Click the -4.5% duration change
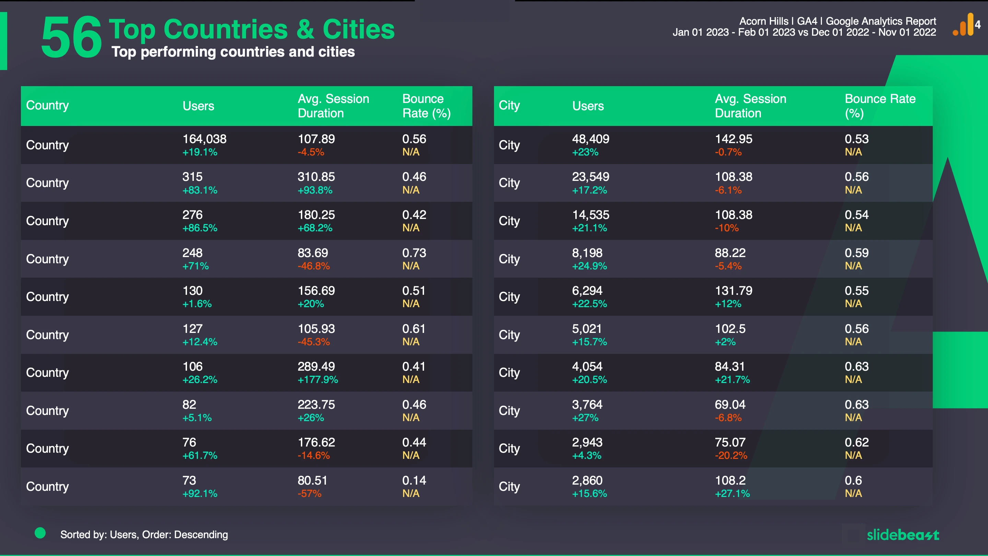988x556 pixels. click(311, 152)
